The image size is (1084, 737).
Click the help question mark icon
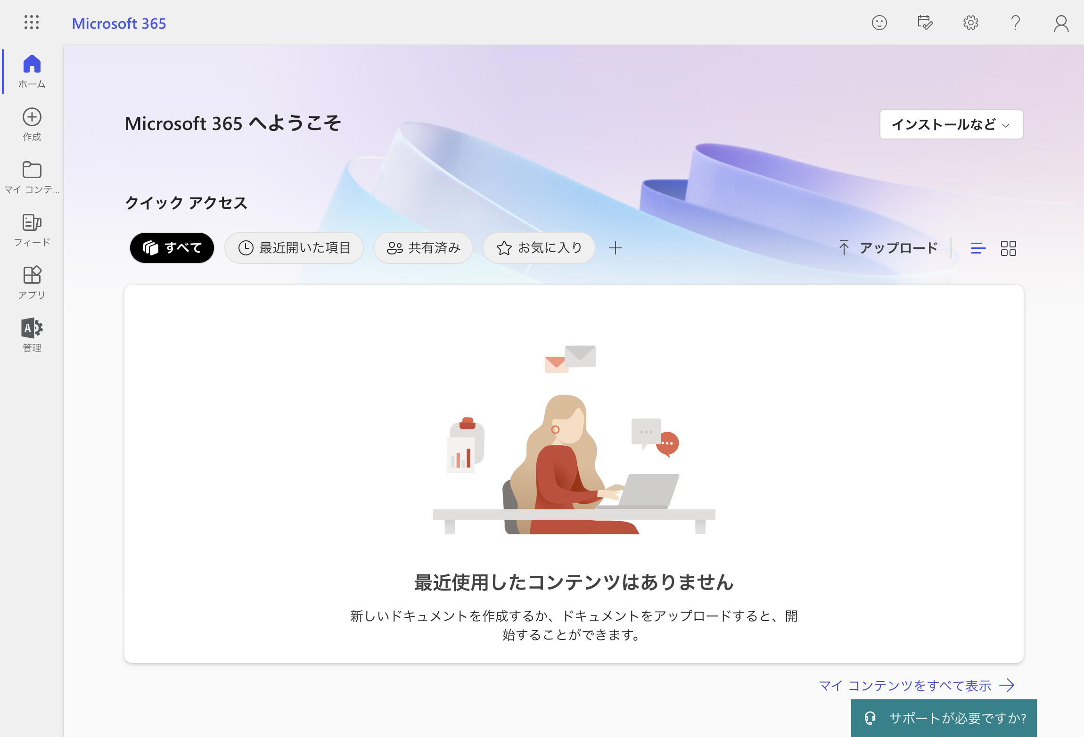tap(1016, 23)
